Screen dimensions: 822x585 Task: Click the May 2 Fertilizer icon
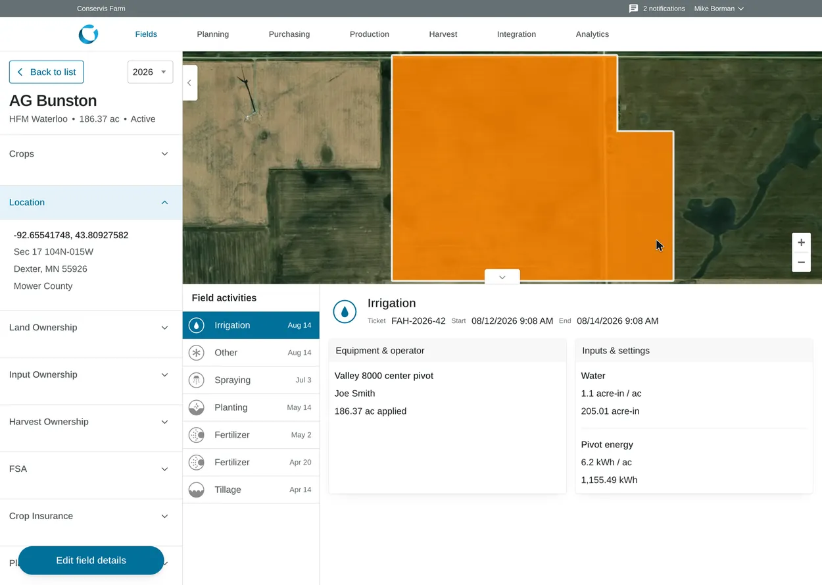tap(197, 435)
